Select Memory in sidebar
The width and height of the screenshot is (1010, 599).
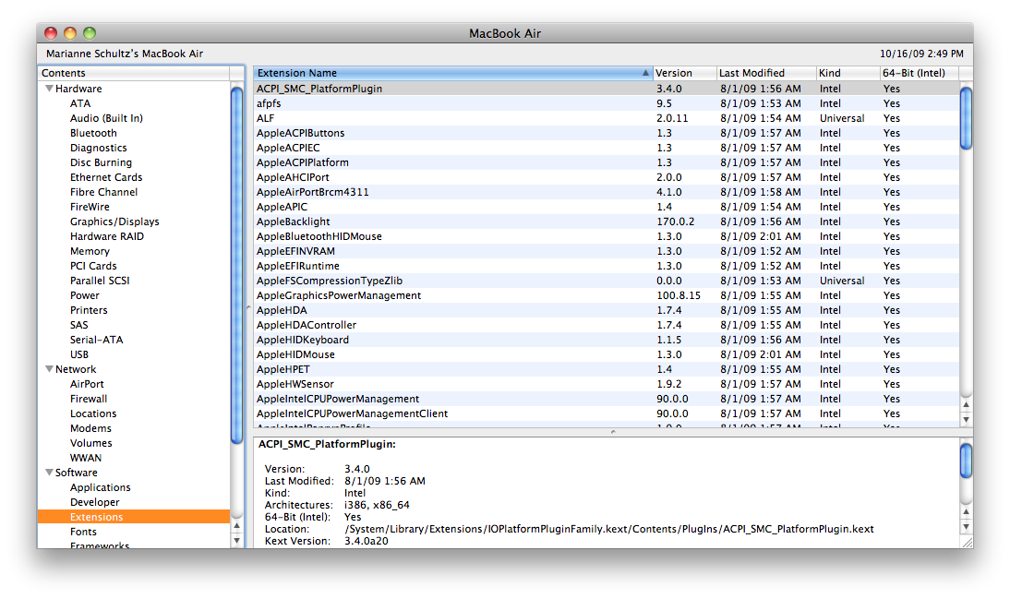point(90,252)
